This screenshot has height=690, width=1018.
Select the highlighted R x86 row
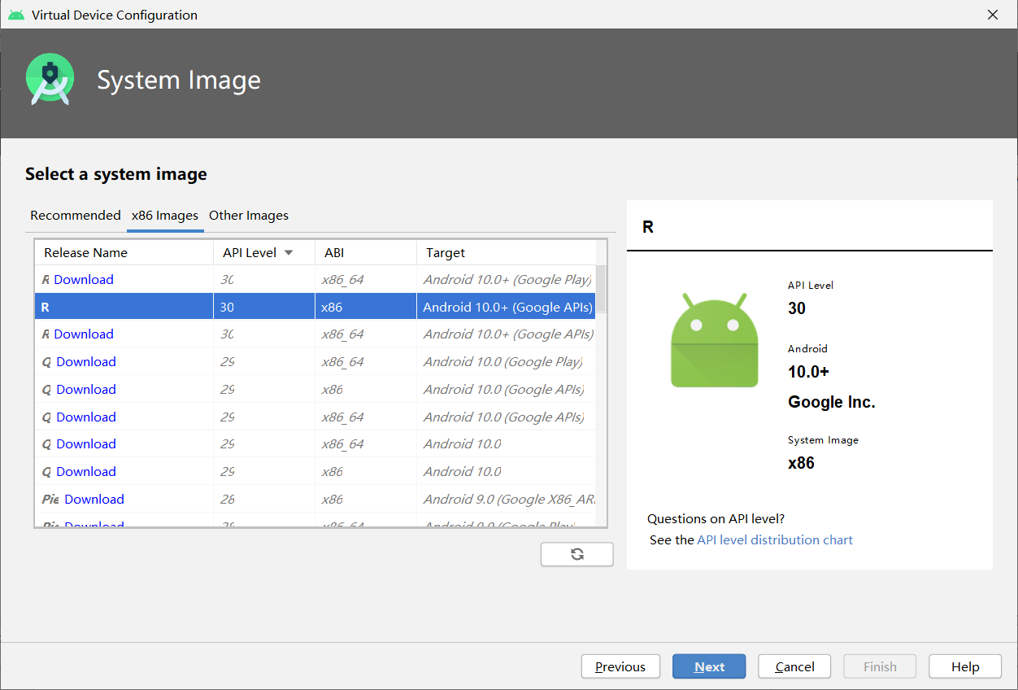coord(315,307)
